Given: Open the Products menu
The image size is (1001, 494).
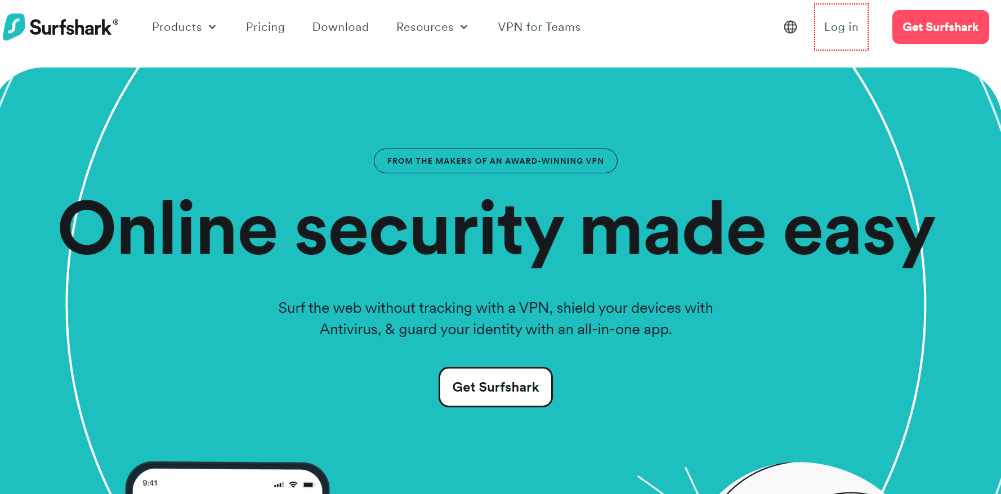Looking at the screenshot, I should [177, 27].
